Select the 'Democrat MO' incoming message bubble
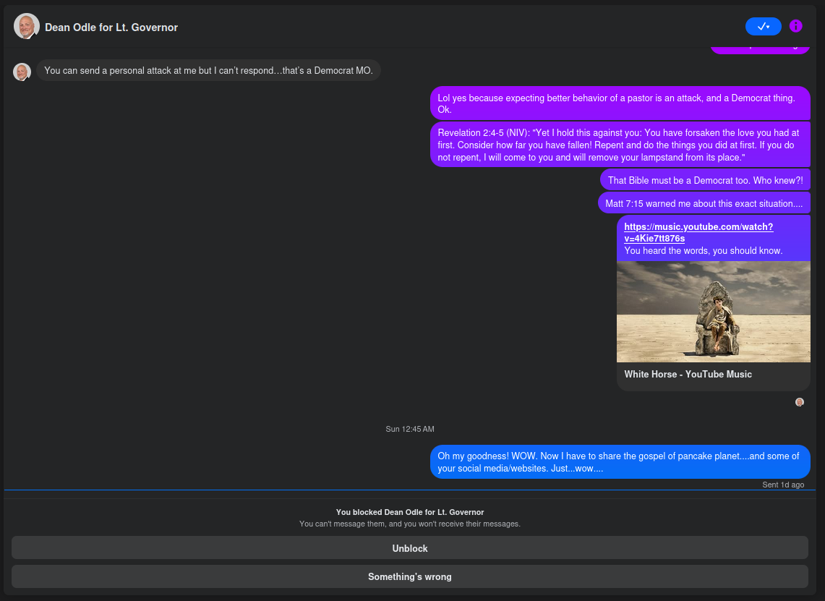The width and height of the screenshot is (825, 601). click(208, 71)
